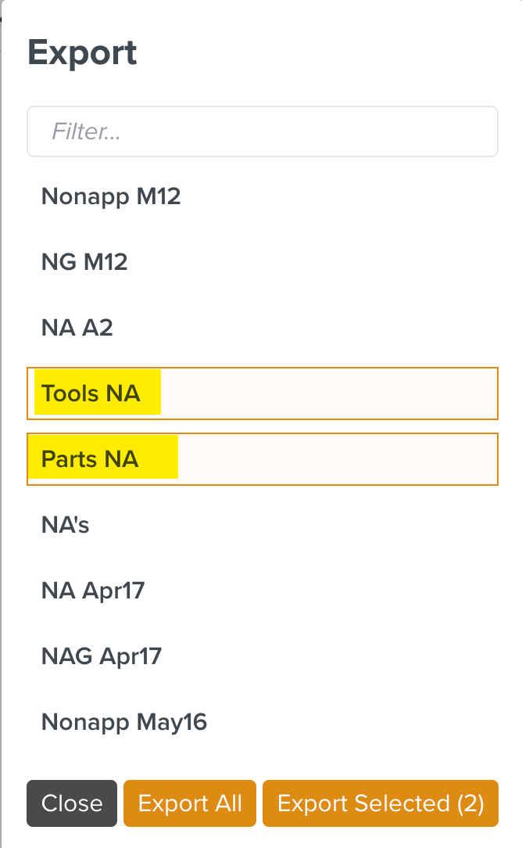Focus the Filter input to search lists
The width and height of the screenshot is (522, 848).
pyautogui.click(x=262, y=131)
